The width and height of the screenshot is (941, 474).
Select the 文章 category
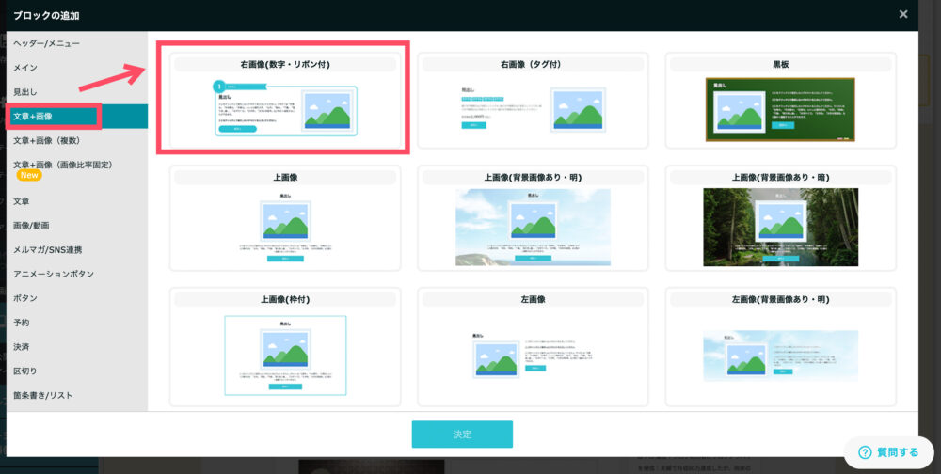pos(77,201)
